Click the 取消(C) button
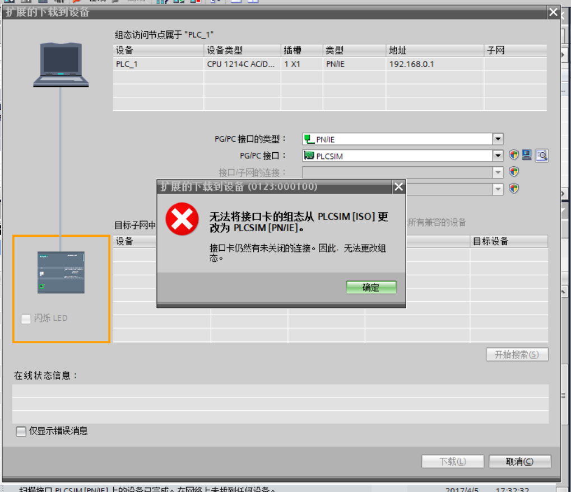Image resolution: width=571 pixels, height=492 pixels. tap(519, 461)
